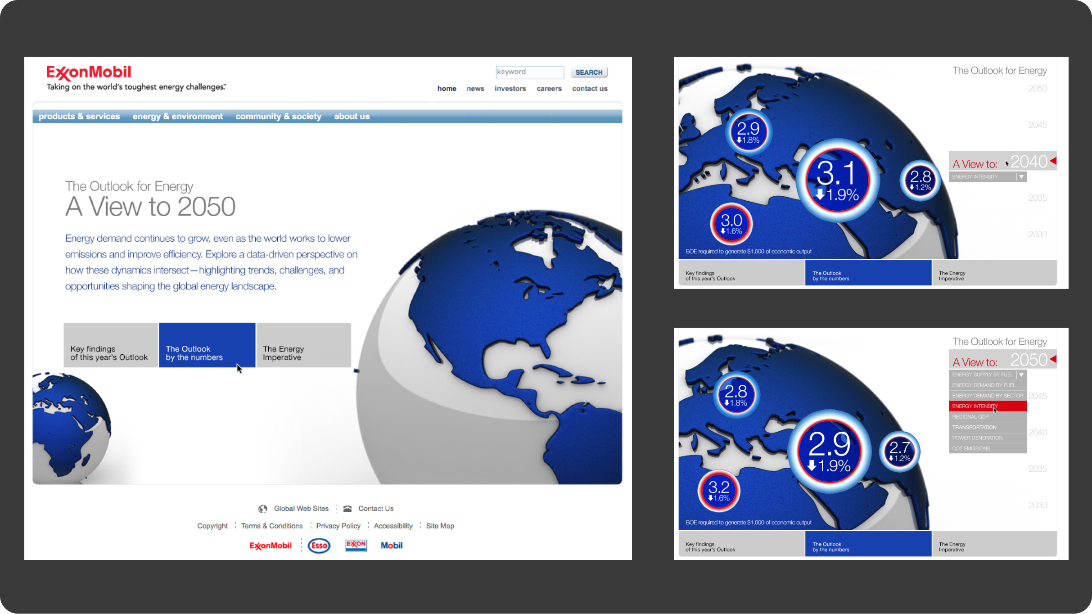Select The Energy Imperative main tab
Viewport: 1092px width, 614px height.
point(304,345)
